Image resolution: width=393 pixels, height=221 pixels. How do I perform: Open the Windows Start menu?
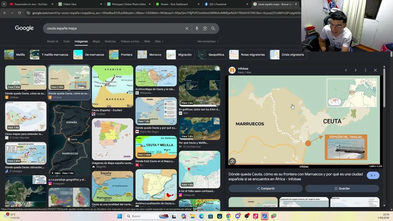click(x=120, y=216)
